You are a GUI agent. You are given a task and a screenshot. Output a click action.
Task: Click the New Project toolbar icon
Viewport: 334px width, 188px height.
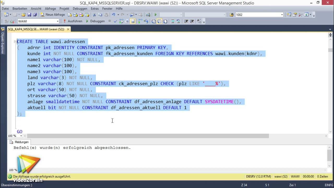6,15
